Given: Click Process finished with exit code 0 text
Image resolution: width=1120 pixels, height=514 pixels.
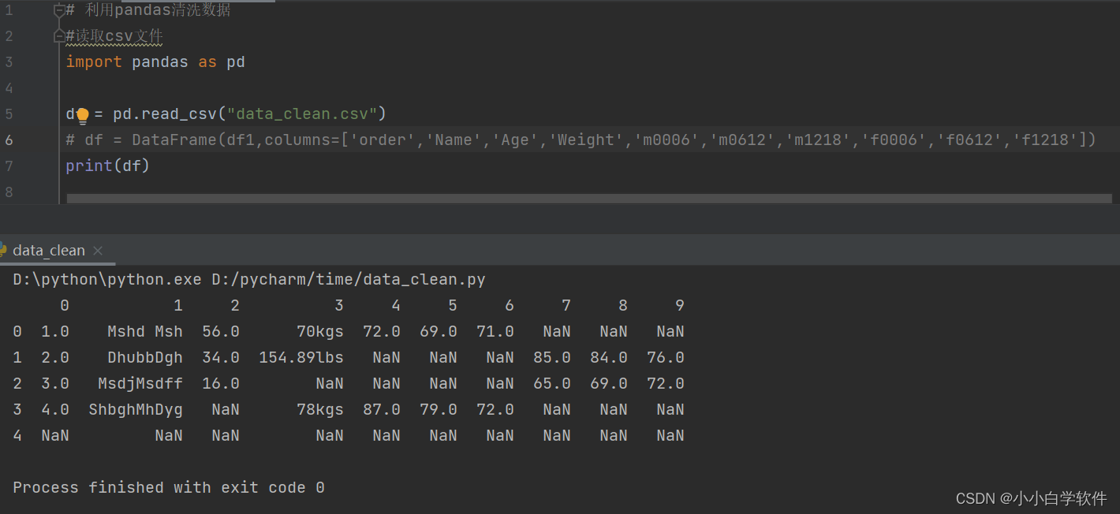Looking at the screenshot, I should click(x=168, y=487).
